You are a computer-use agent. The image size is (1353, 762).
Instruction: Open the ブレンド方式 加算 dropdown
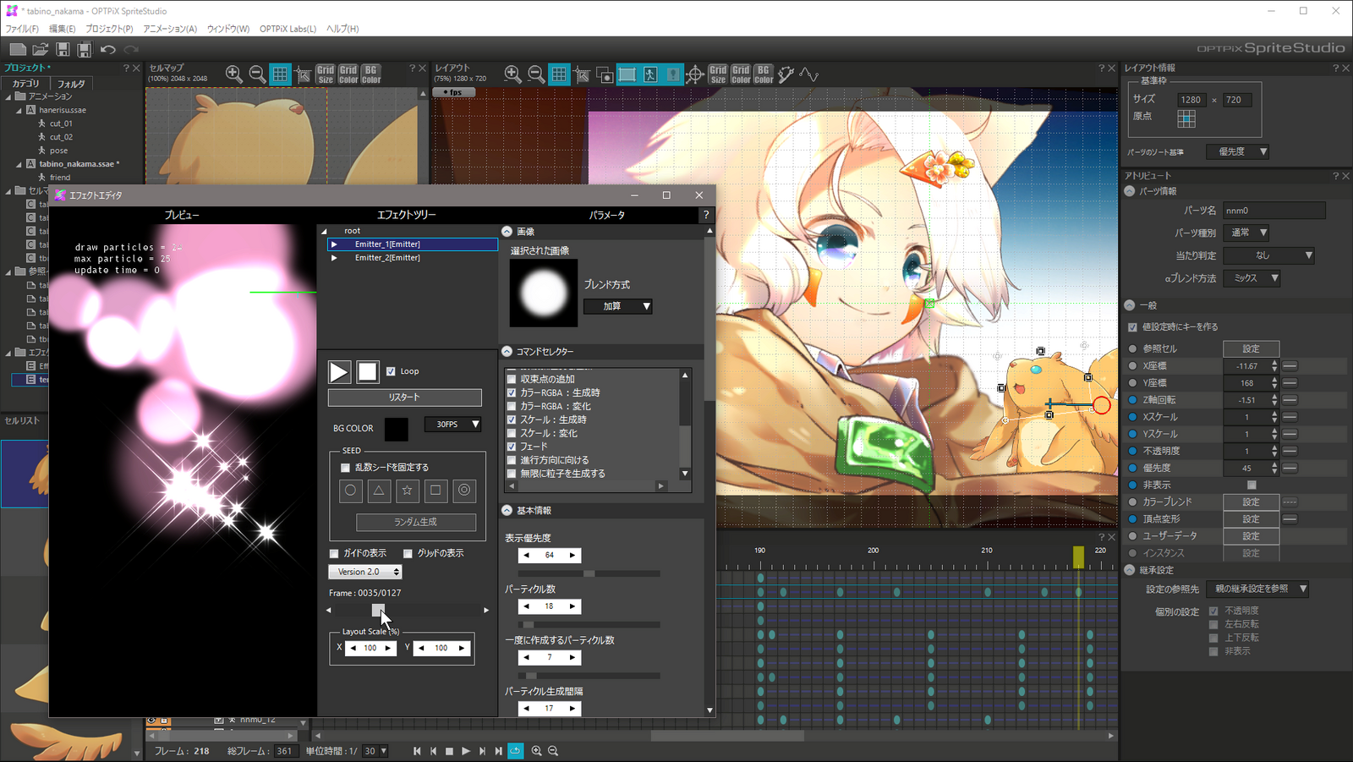[x=617, y=306]
